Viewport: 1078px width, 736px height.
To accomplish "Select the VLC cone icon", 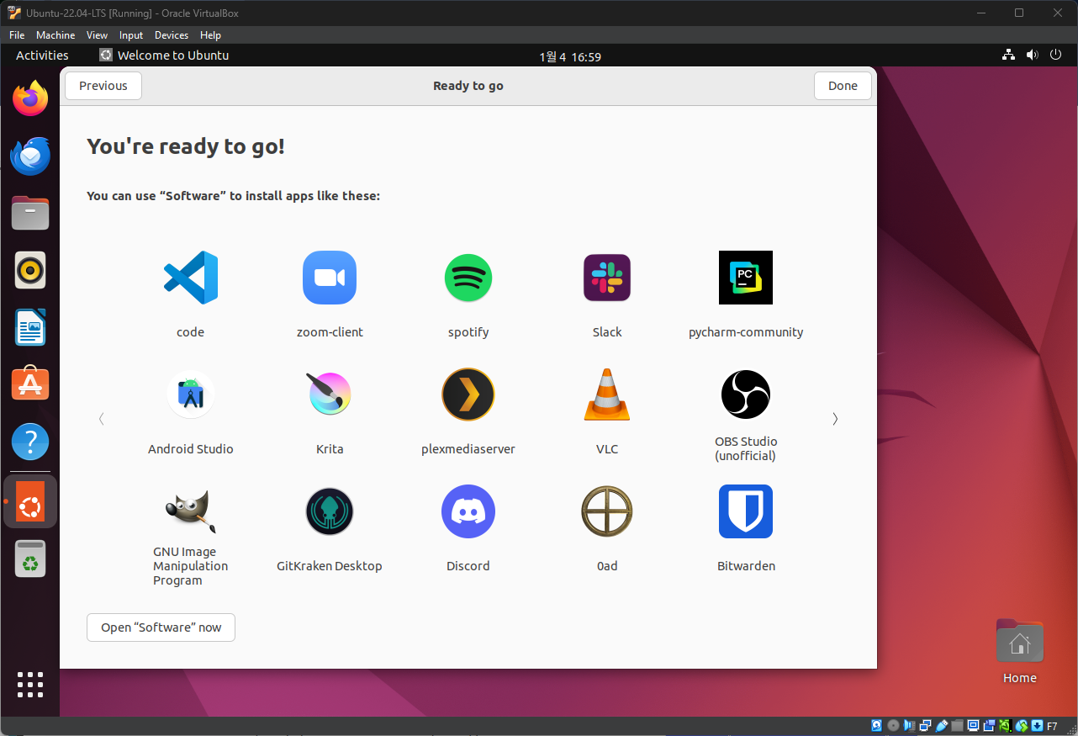I will pos(607,394).
